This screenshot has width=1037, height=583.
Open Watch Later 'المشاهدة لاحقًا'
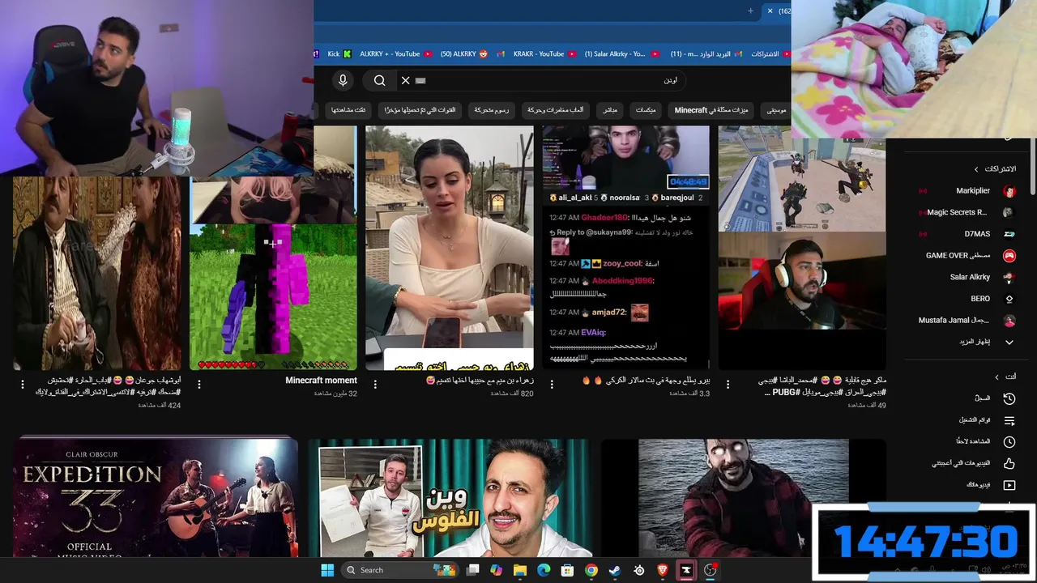pos(968,441)
